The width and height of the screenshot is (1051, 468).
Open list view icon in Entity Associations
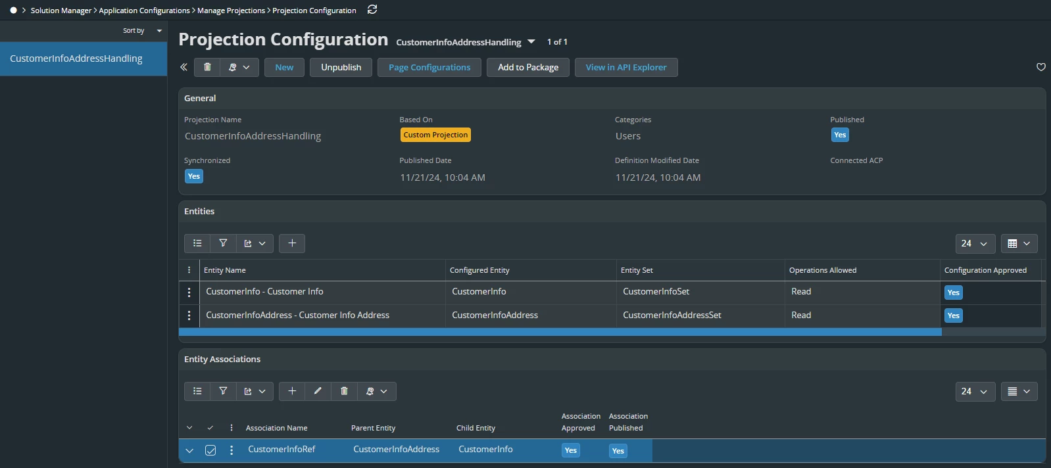pos(197,391)
